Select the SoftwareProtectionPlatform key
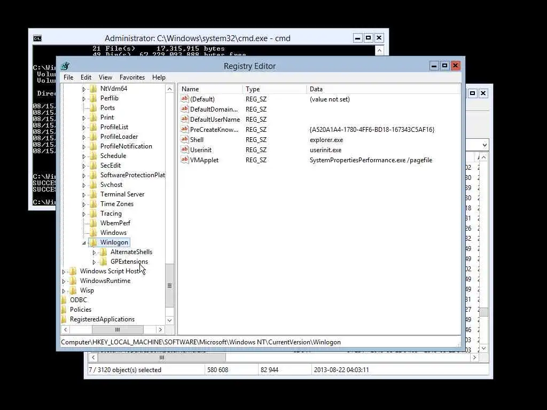This screenshot has height=410, width=547. point(132,175)
